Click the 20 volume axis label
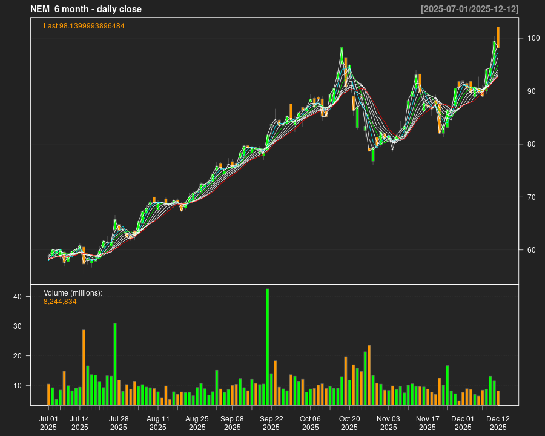 (18, 356)
